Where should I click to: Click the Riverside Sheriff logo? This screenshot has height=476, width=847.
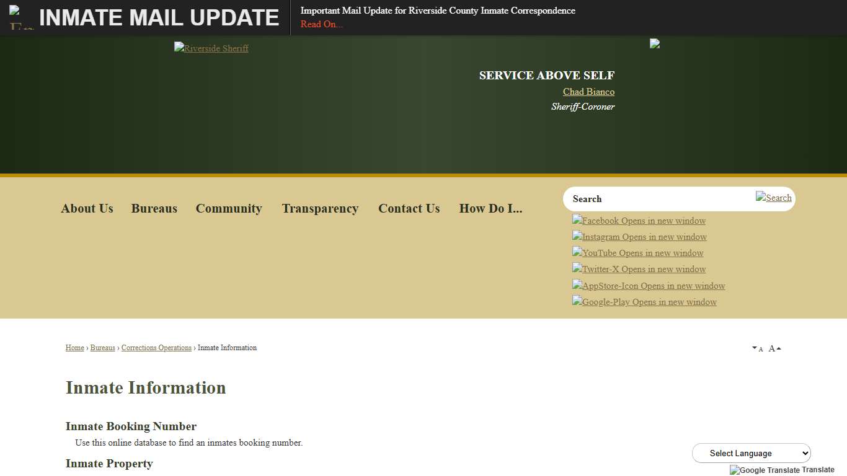(x=211, y=48)
